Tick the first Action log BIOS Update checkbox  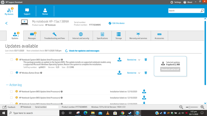pyautogui.click(x=11, y=92)
